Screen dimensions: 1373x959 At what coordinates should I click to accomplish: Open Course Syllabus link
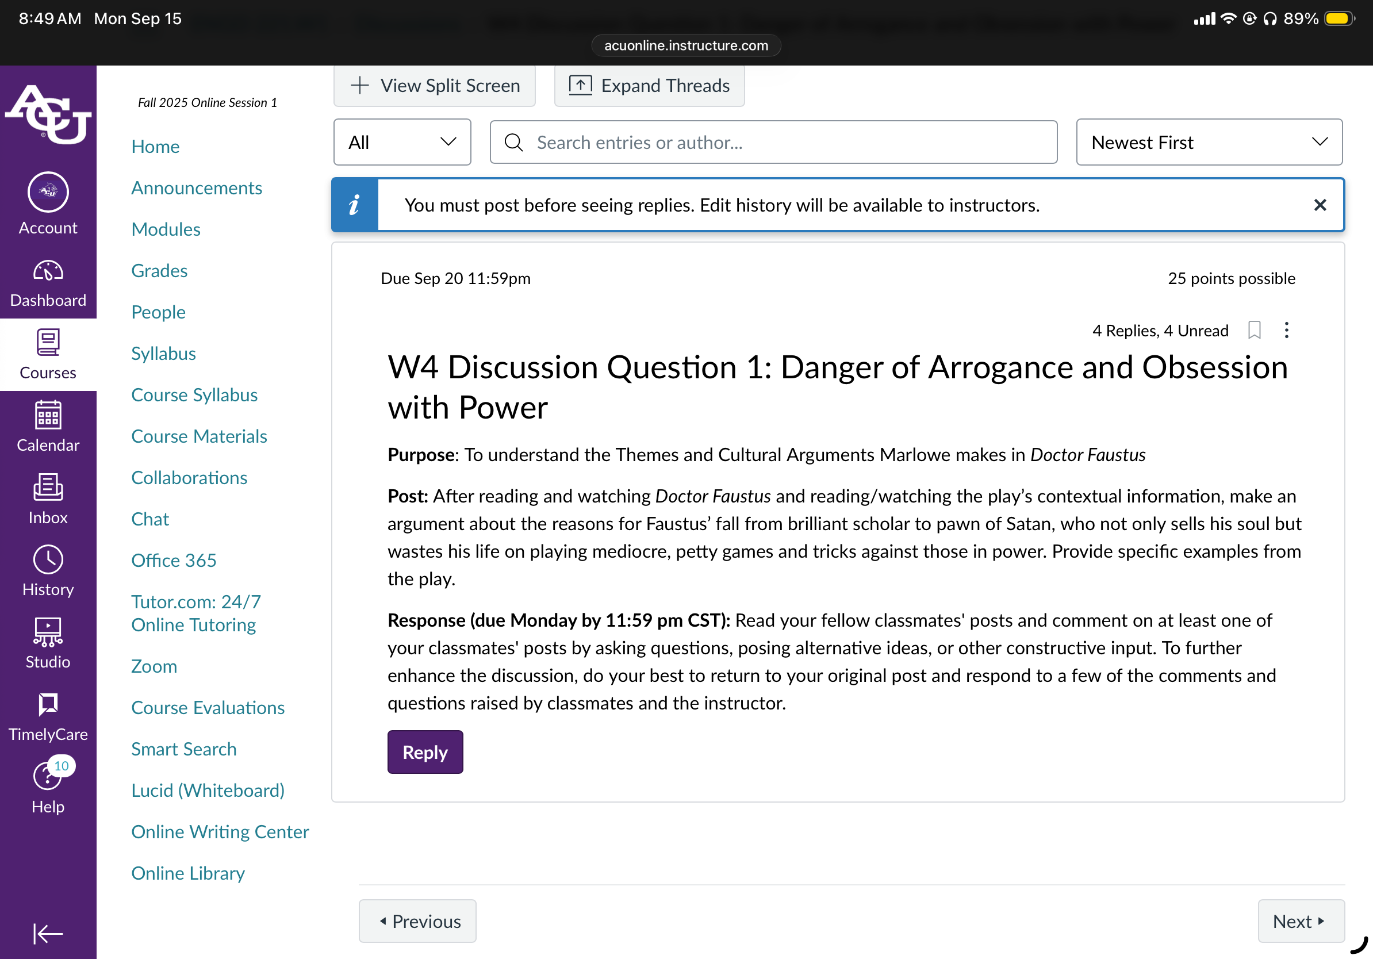194,394
